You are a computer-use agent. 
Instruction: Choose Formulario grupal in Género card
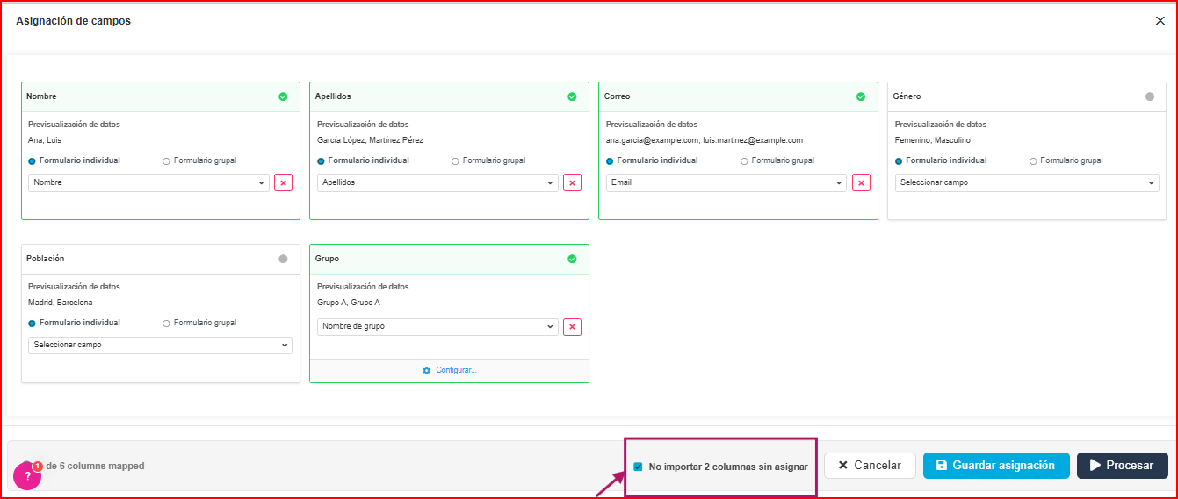1034,161
